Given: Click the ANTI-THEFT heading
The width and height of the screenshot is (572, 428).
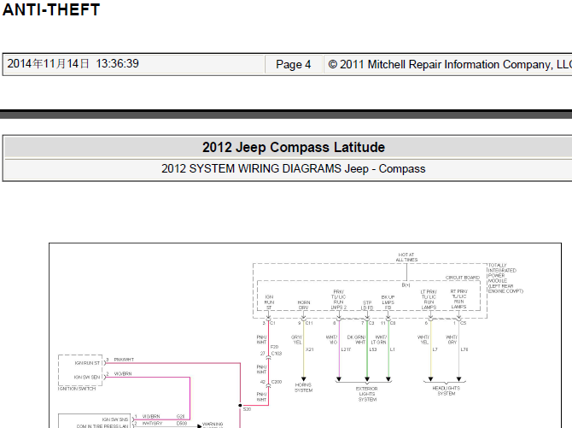Looking at the screenshot, I should click(51, 9).
